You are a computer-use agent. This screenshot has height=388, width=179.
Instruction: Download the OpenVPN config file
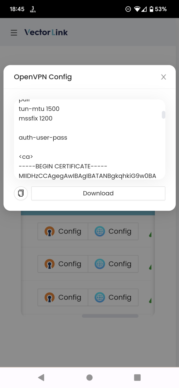click(x=98, y=193)
